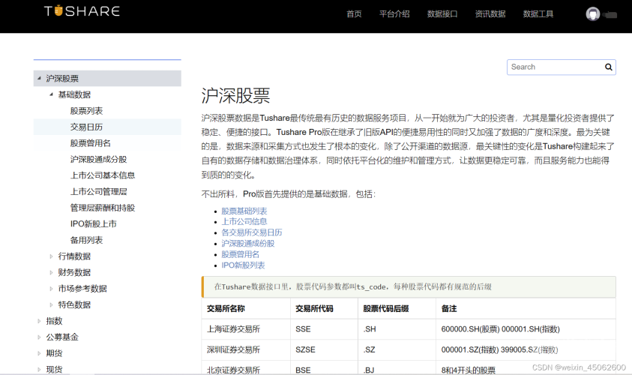The width and height of the screenshot is (632, 375).
Task: Follow the 上市公司信息 link
Action: pos(244,221)
